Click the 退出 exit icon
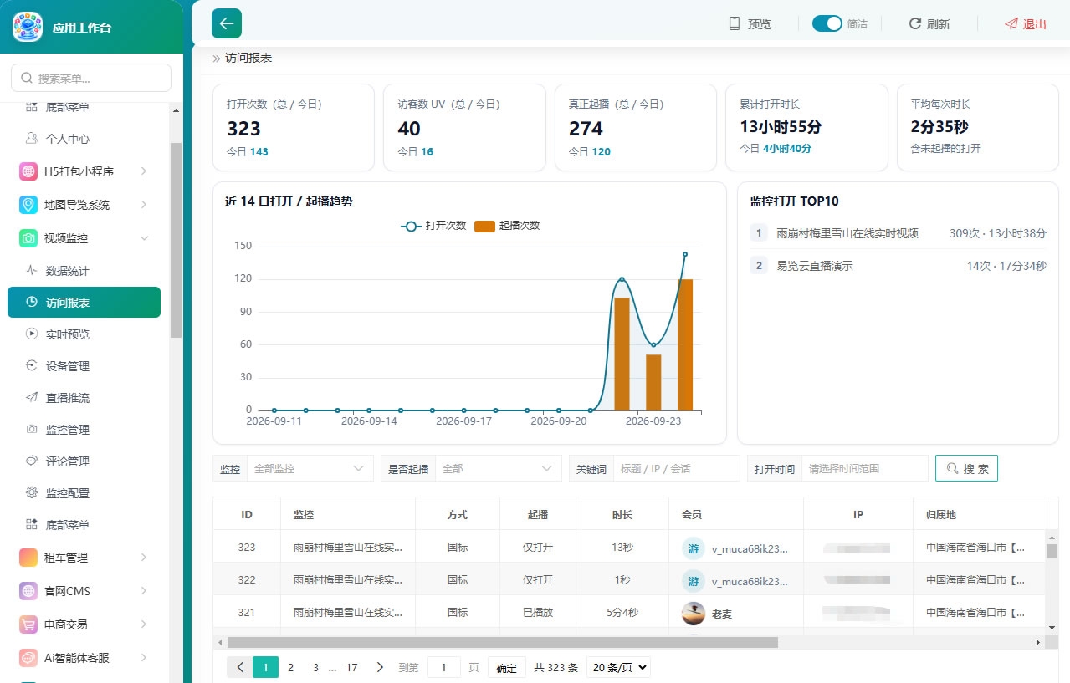1070x683 pixels. point(1011,23)
